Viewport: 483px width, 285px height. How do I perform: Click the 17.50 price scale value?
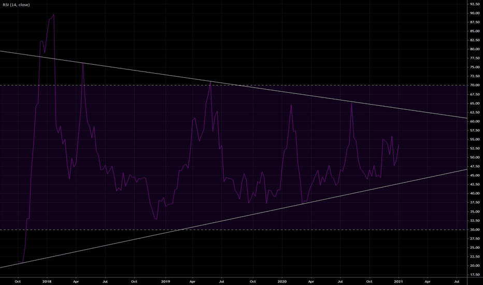click(475, 275)
